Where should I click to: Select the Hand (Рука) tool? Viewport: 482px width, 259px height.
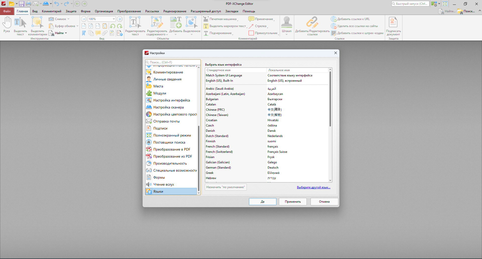click(x=7, y=25)
